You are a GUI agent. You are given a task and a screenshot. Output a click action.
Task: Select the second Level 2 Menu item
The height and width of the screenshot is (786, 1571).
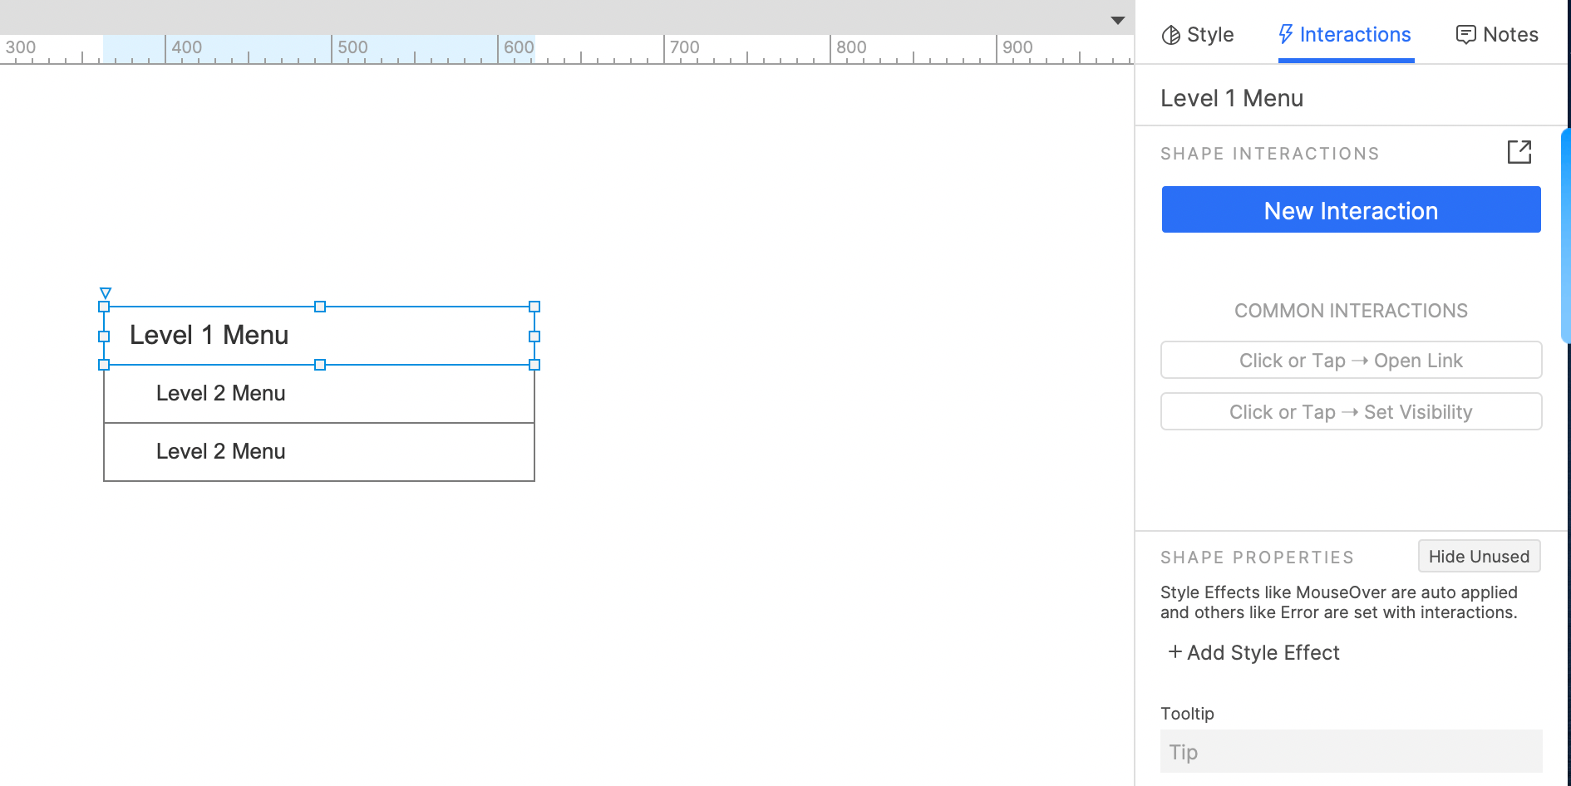tap(319, 452)
